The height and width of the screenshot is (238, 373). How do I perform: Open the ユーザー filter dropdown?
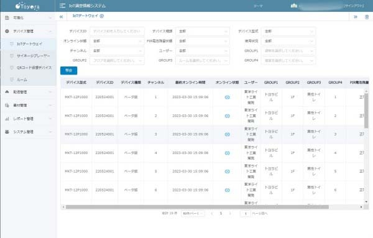point(203,50)
